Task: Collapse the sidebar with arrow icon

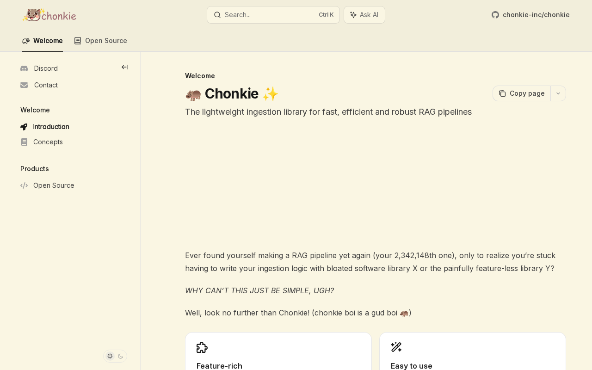Action: pos(125,67)
